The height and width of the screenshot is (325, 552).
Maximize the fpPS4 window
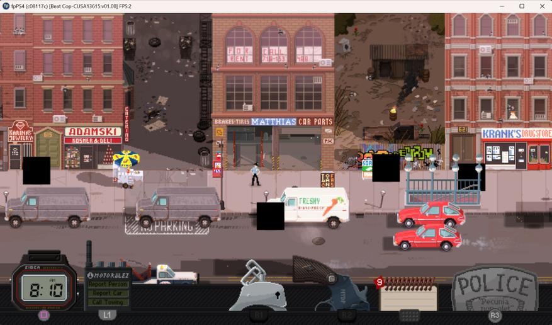click(x=522, y=6)
